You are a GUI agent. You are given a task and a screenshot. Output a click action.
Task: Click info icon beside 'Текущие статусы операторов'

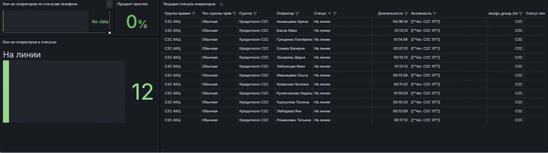click(222, 4)
